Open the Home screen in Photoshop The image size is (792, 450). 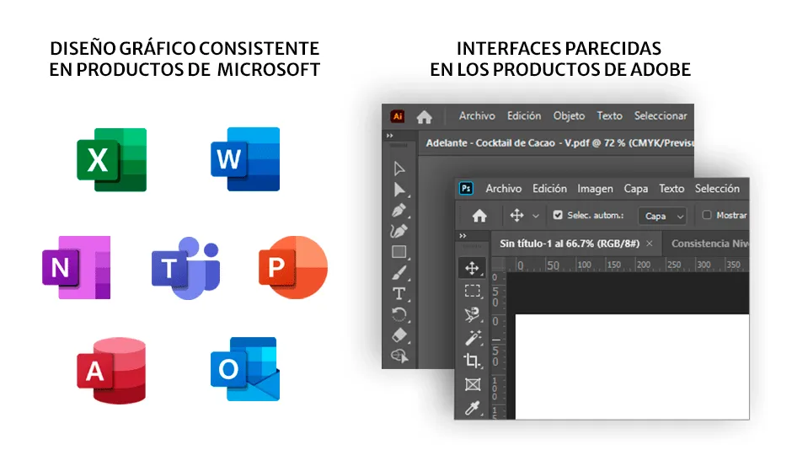coord(479,216)
